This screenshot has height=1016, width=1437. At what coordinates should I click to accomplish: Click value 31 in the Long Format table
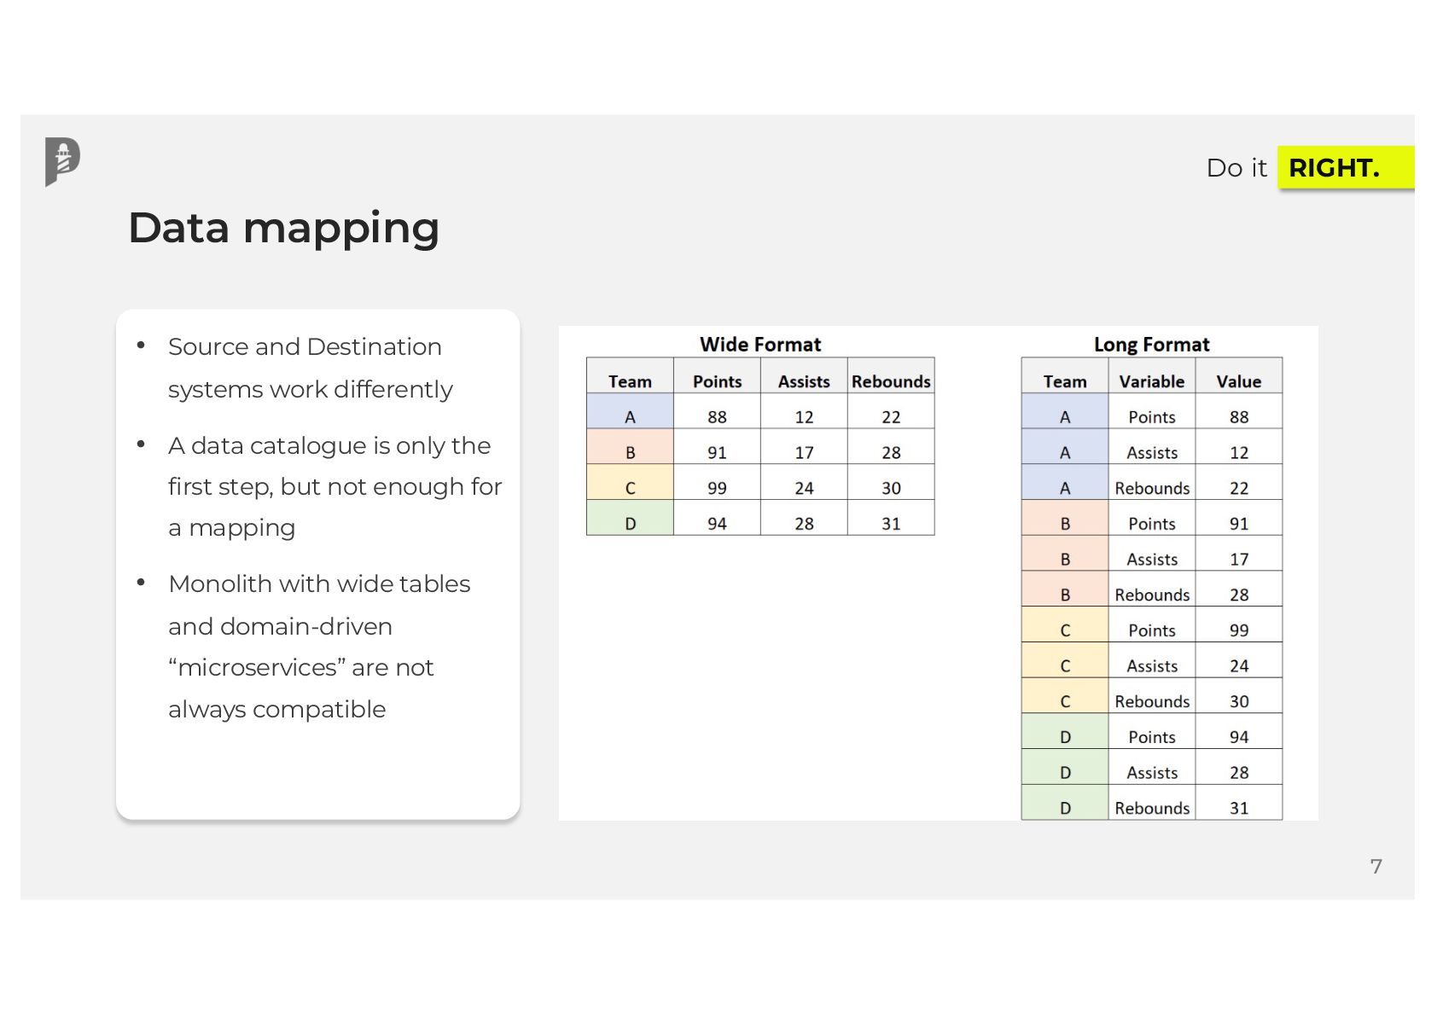pyautogui.click(x=1238, y=808)
